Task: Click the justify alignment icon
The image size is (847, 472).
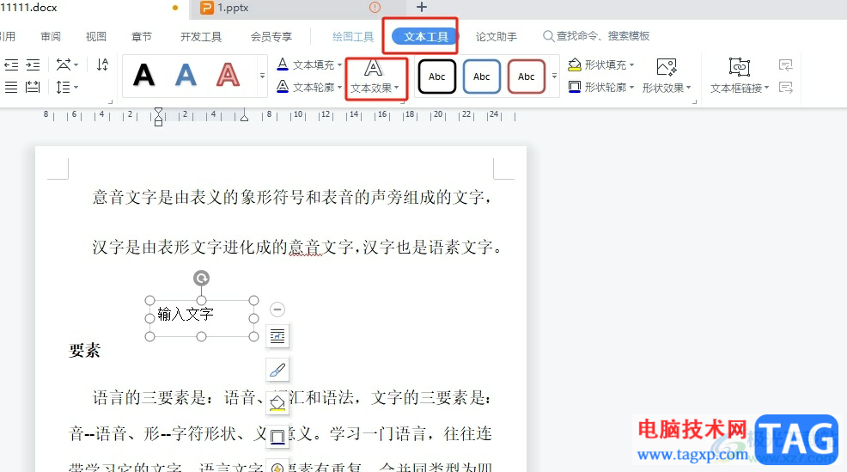Action: (11, 87)
